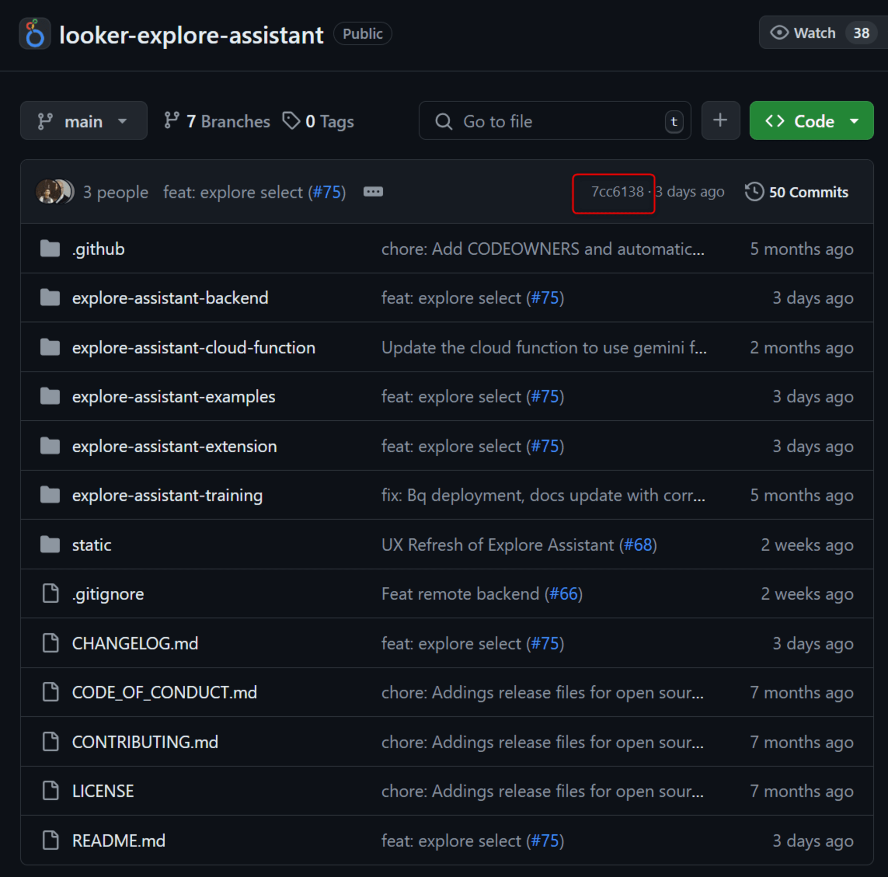Open LICENSE row's 'Addings release files' commit
Image resolution: width=888 pixels, height=877 pixels.
tap(543, 791)
